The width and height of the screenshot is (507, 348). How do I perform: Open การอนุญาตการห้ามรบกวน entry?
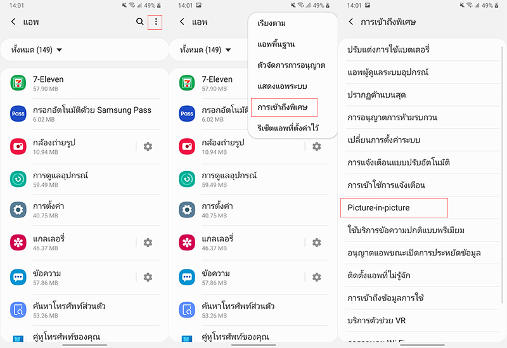[392, 117]
